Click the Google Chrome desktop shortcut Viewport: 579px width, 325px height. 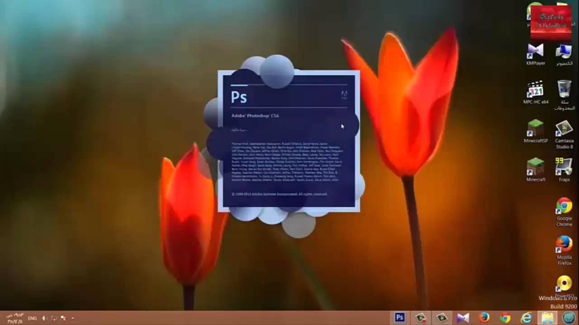point(564,212)
